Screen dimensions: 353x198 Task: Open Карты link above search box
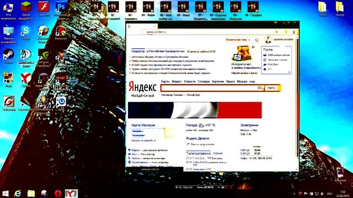[165, 81]
